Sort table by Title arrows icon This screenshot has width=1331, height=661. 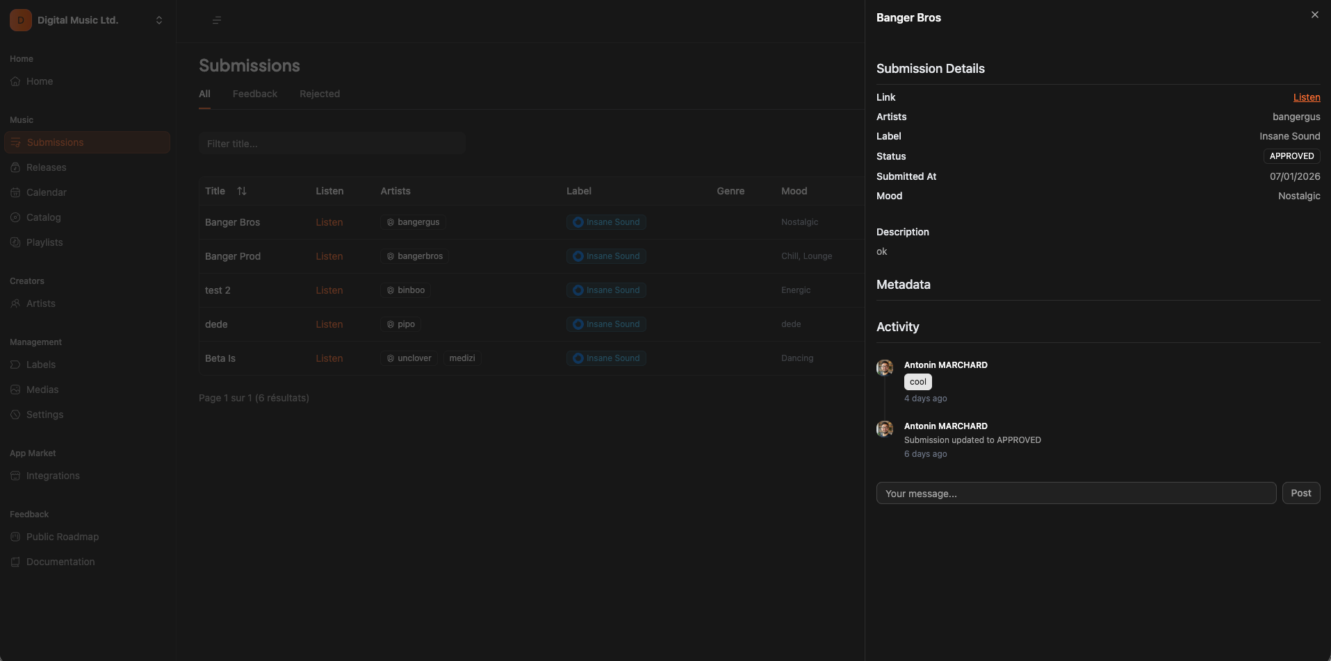pyautogui.click(x=242, y=191)
